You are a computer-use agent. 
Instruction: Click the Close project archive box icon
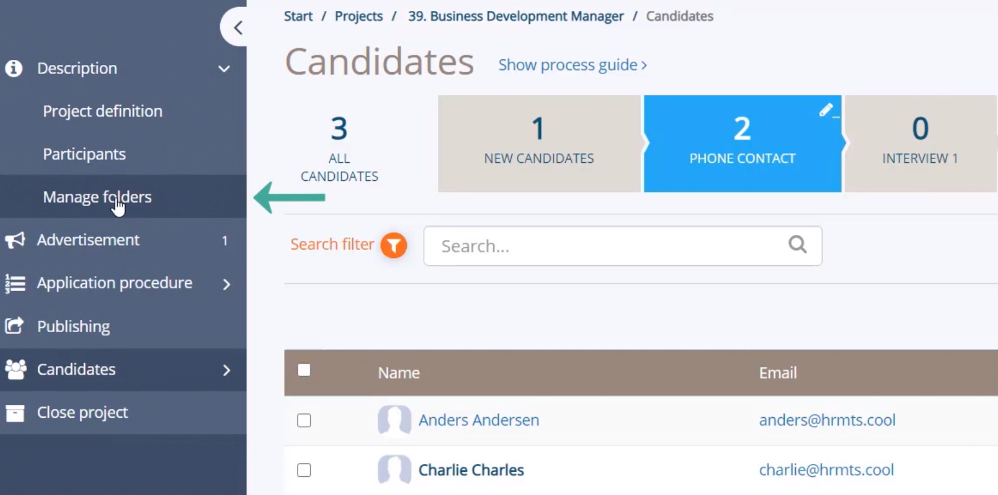tap(14, 413)
